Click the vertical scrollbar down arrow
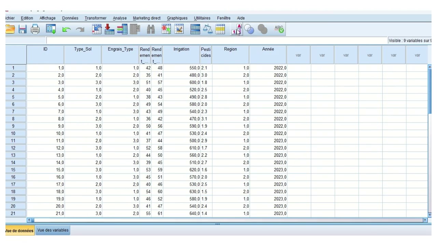Screen dimensions: 437x246 click(x=429, y=215)
